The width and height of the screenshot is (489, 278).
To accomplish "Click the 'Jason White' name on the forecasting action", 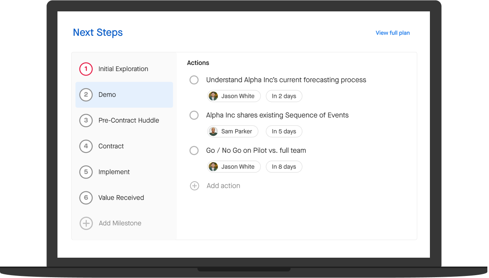I will (238, 96).
